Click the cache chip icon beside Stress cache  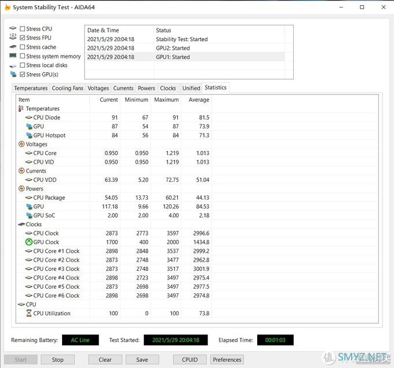[x=13, y=47]
